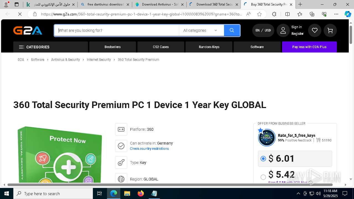354x199 pixels.
Task: Click Check country restrictions link
Action: [149, 149]
